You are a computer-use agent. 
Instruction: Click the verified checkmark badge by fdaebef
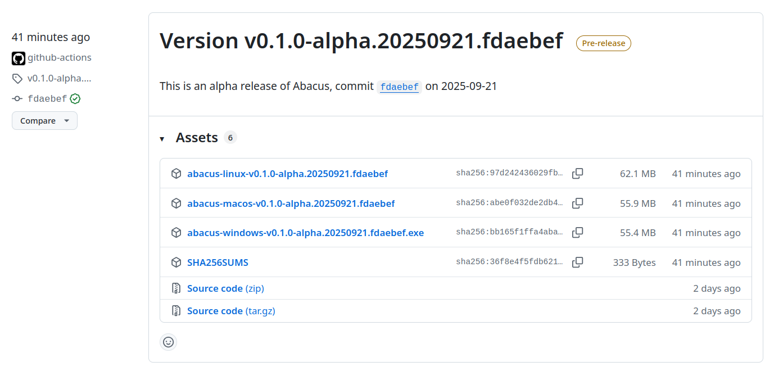point(75,98)
